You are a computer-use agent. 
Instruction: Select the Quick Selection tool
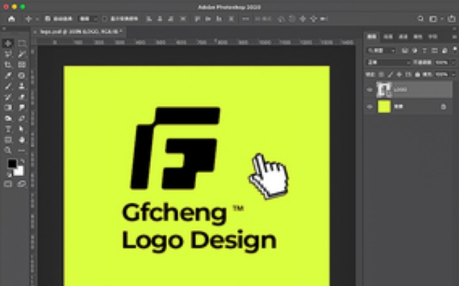22,54
